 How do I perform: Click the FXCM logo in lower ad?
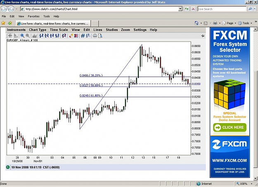tap(230, 144)
